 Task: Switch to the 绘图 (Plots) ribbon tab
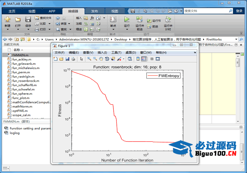(x=32, y=11)
